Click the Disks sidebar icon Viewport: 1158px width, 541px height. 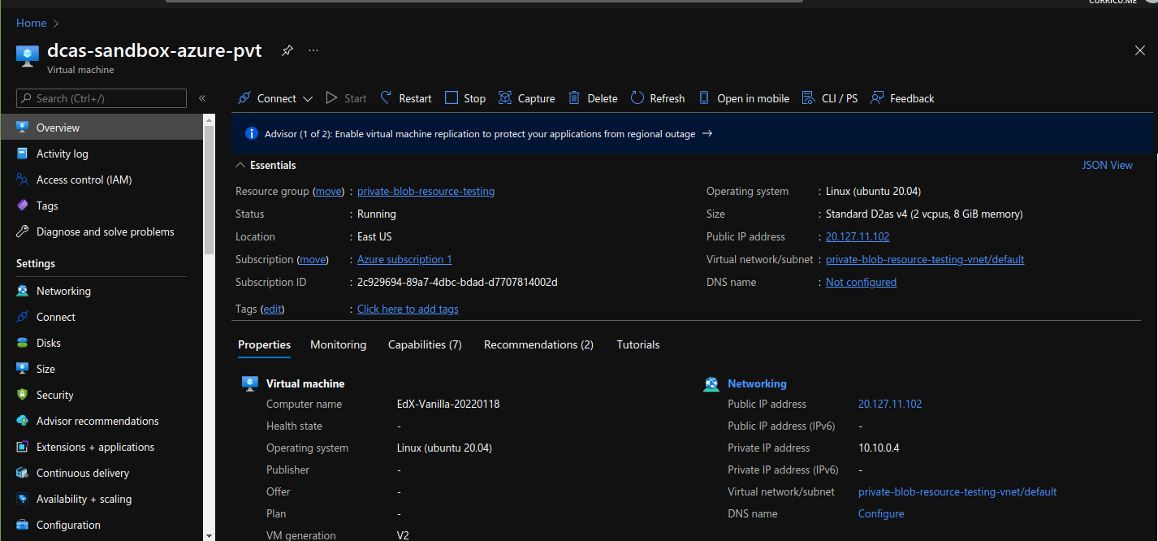(x=22, y=343)
